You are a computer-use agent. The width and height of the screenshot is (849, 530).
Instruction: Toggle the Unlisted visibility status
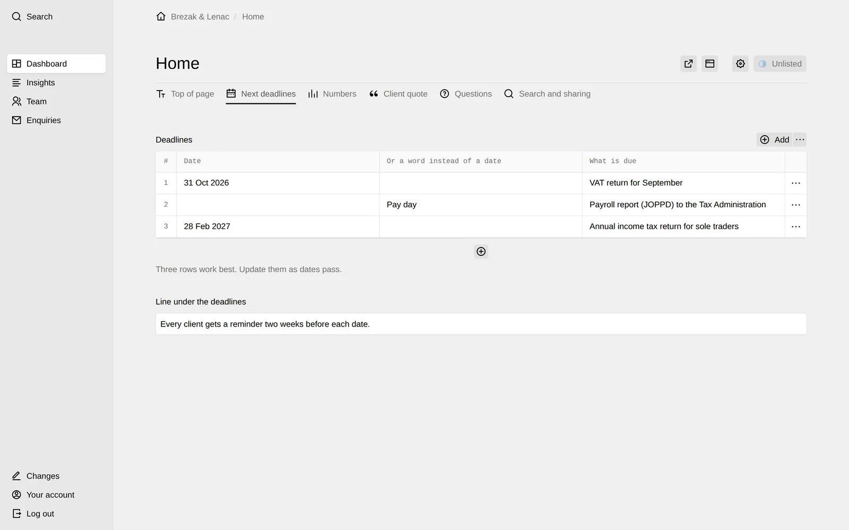pyautogui.click(x=780, y=64)
